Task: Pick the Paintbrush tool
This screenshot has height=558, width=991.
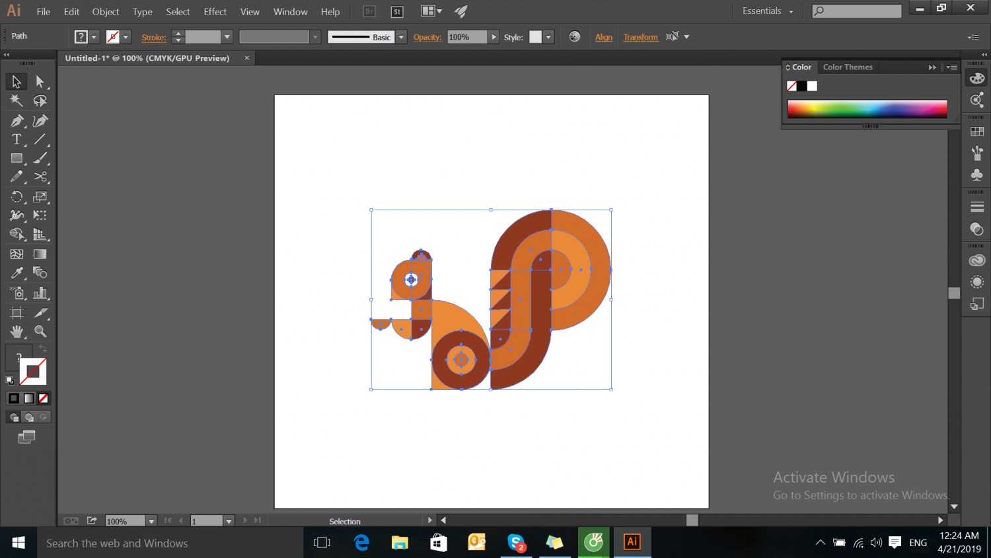Action: (40, 159)
